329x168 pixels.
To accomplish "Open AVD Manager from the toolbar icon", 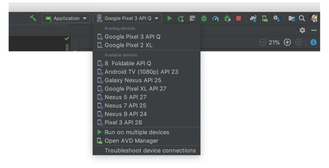I will (265, 18).
